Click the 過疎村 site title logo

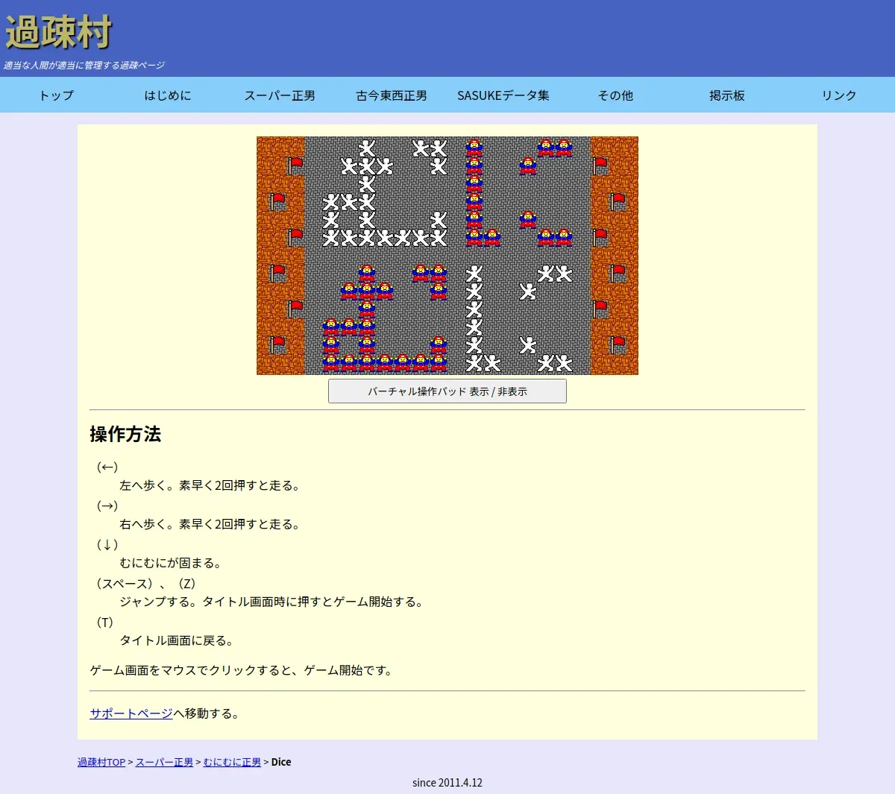(x=59, y=32)
